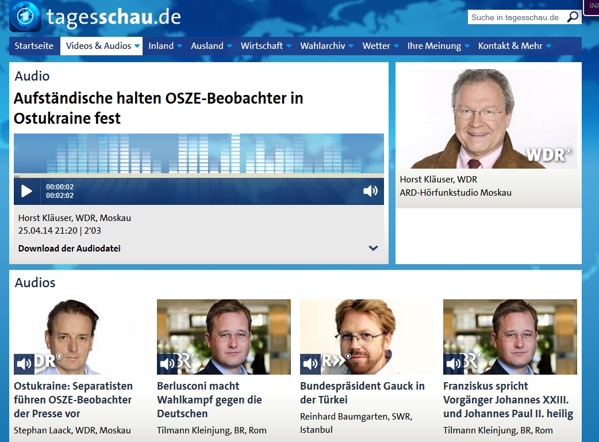Open the Wirtschaft dropdown arrow
Viewport: 599px width, 442px height.
[x=289, y=46]
